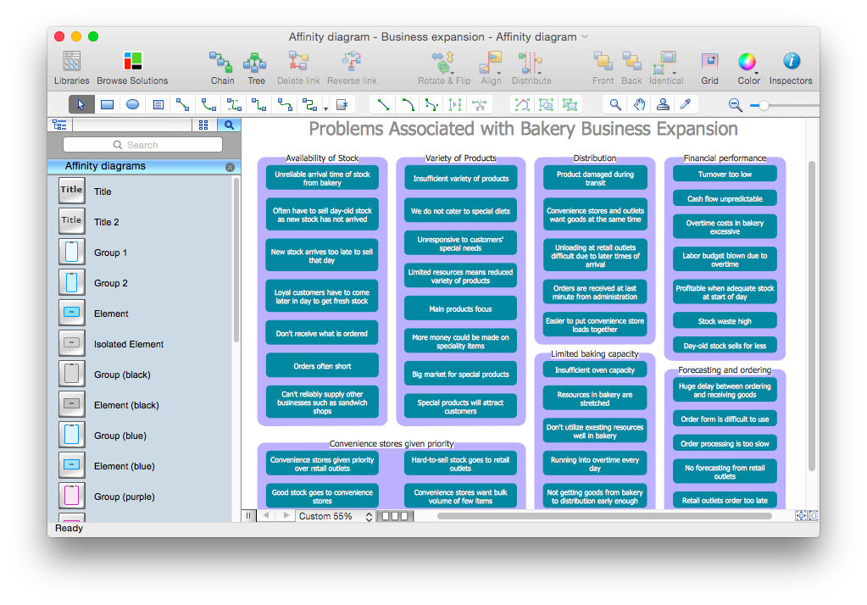Select 'Insufficient variety of products' card

pyautogui.click(x=460, y=178)
